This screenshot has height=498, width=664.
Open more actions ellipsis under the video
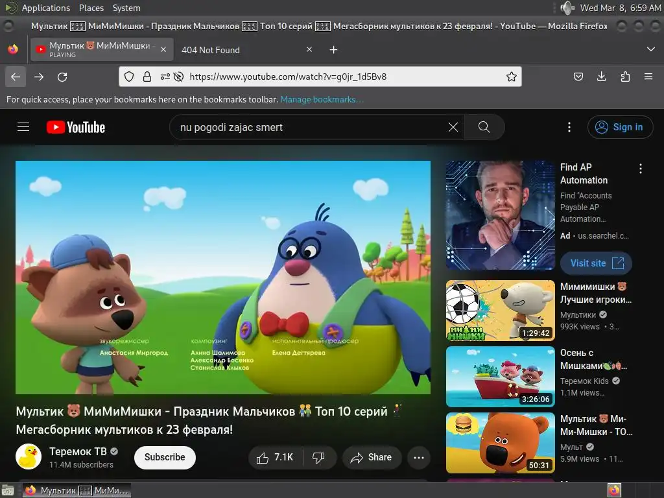[x=419, y=457]
